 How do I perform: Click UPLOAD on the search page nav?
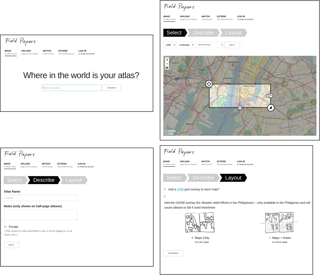click(30, 52)
